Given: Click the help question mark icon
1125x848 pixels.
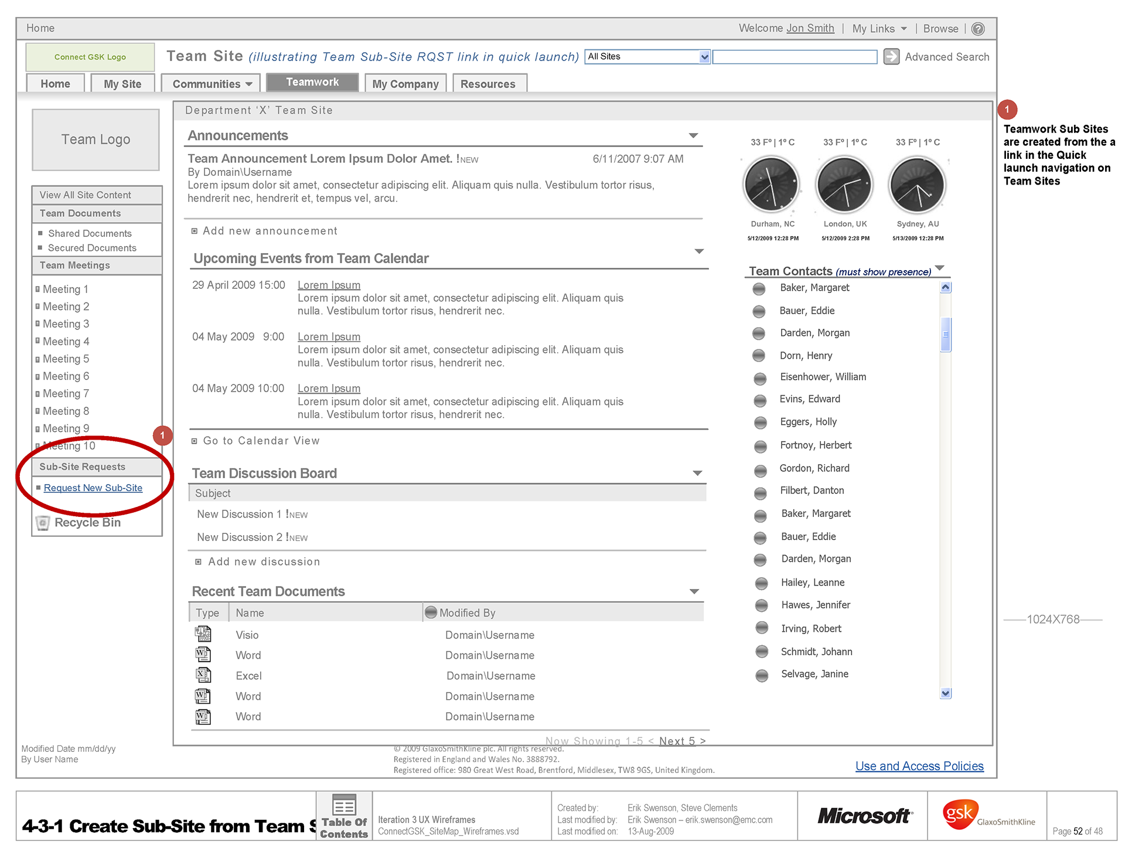Looking at the screenshot, I should 977,29.
